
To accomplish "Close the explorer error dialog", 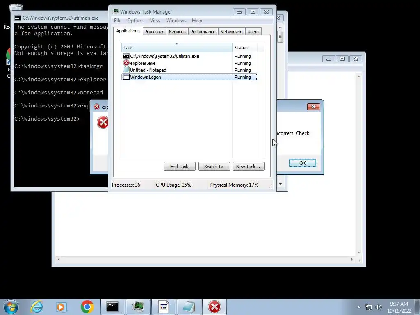I will pos(313,107).
